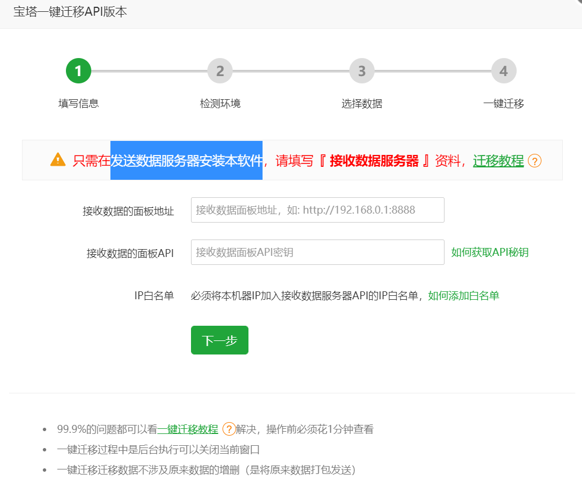Click the help question icon beside 迁移教程
This screenshot has width=582, height=492.
[x=535, y=161]
